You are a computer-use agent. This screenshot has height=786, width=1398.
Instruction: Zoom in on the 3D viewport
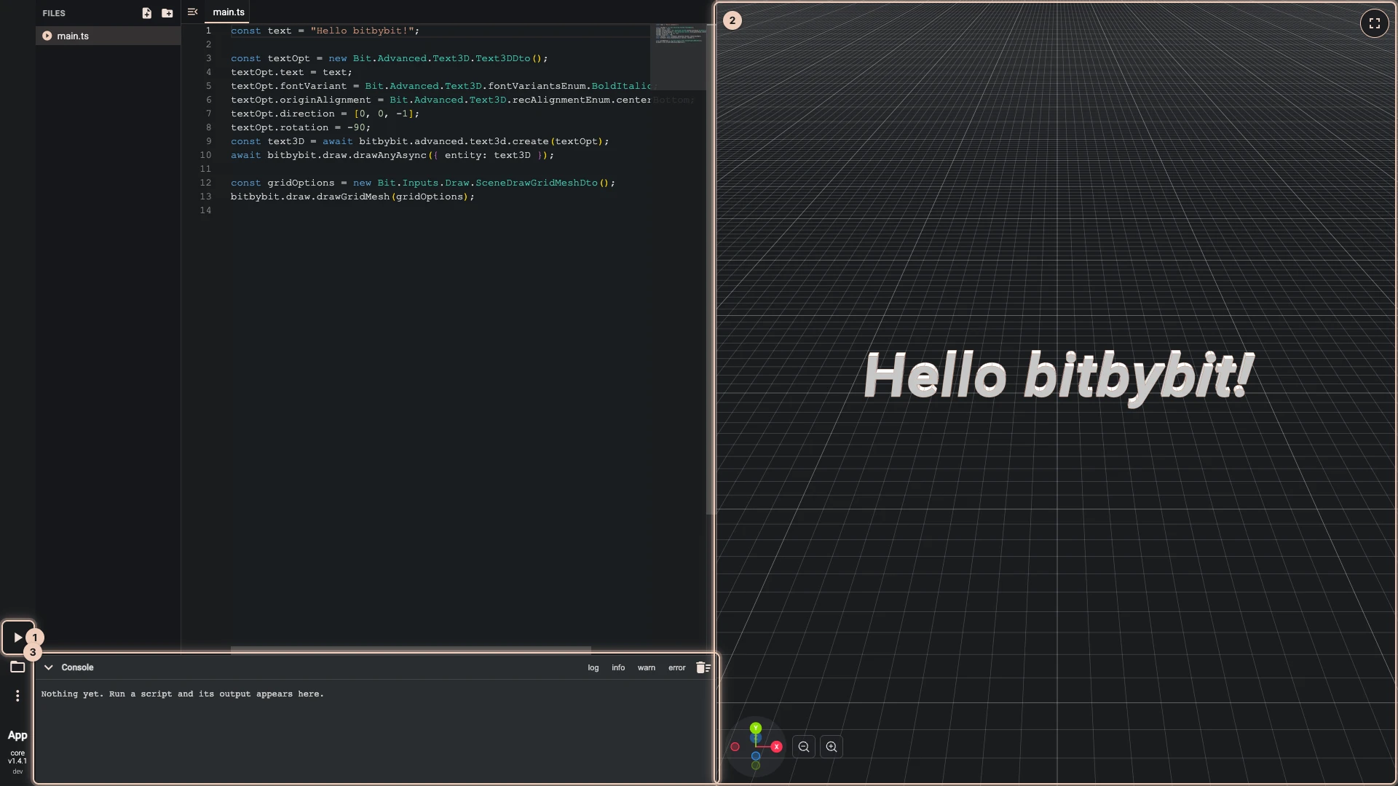(x=832, y=747)
